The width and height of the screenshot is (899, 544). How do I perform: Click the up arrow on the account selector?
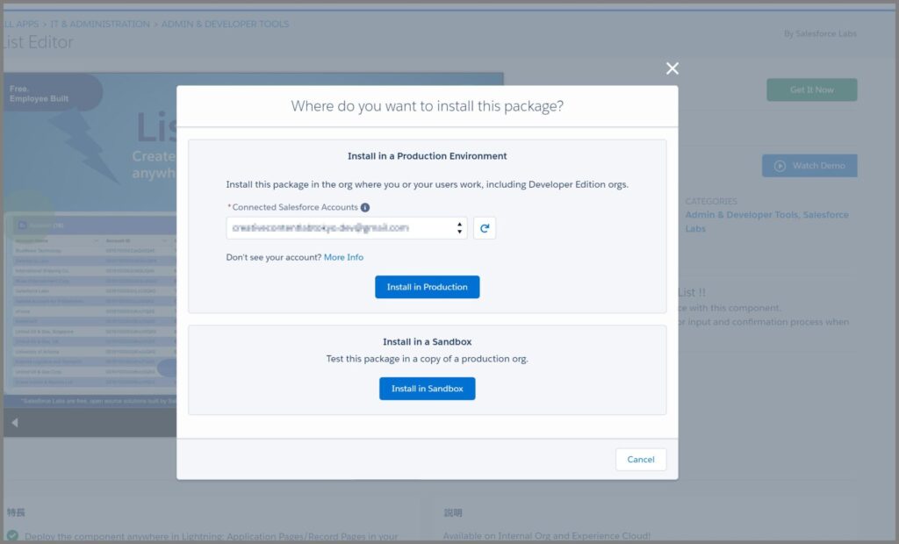point(458,222)
